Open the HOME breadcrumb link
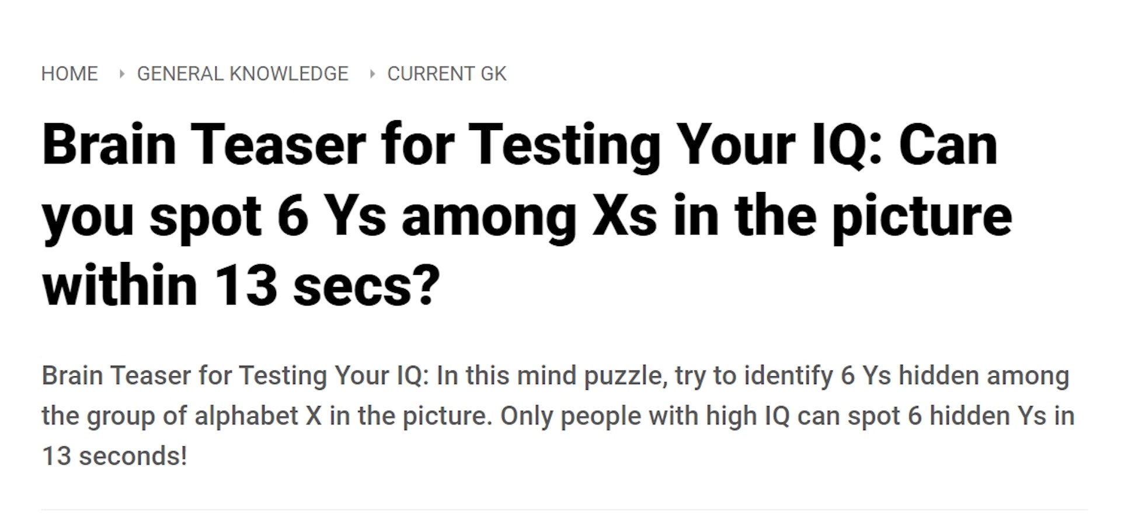 [x=69, y=74]
